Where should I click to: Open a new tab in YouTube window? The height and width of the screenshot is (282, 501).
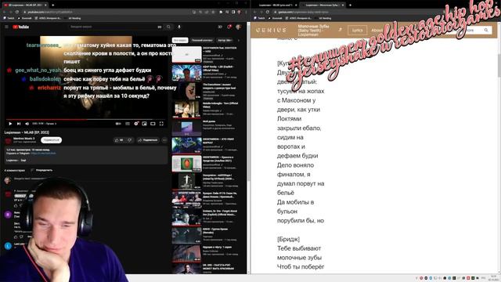[52, 5]
